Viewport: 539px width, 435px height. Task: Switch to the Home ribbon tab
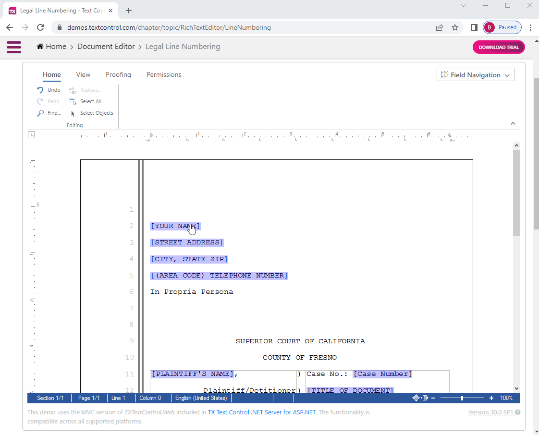(x=52, y=74)
